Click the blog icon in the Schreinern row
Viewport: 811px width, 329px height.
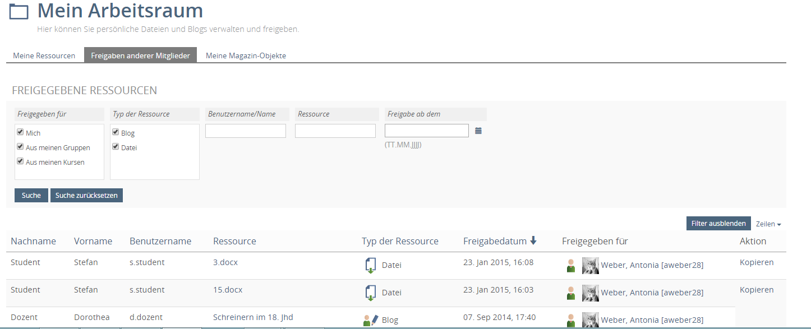point(370,320)
